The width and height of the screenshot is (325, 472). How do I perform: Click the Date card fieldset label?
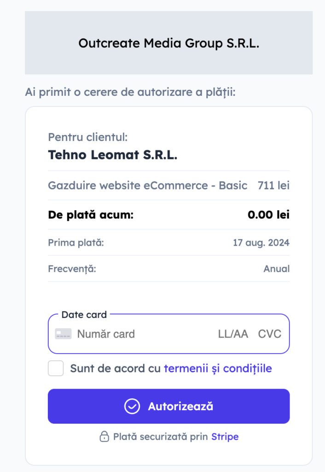(84, 315)
